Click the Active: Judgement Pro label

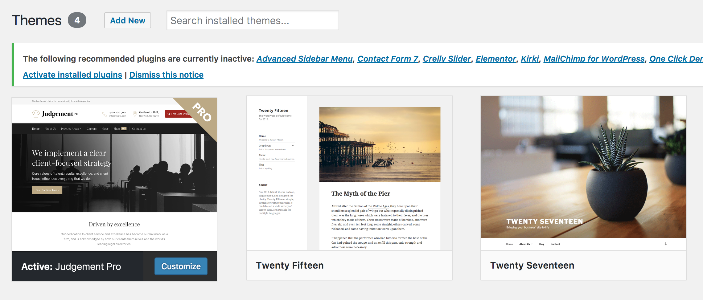[71, 266]
